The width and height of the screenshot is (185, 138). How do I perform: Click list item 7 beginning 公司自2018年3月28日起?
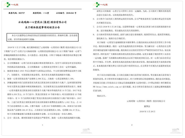click(x=132, y=29)
